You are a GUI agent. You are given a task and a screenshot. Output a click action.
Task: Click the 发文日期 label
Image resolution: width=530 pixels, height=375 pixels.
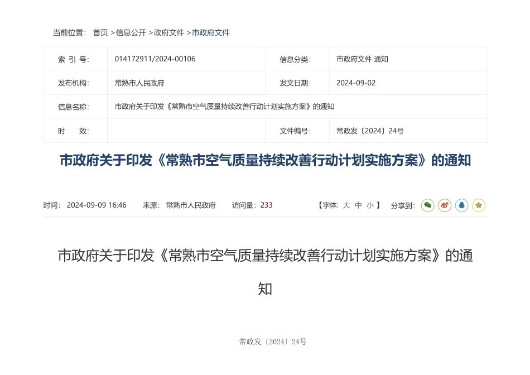(295, 83)
